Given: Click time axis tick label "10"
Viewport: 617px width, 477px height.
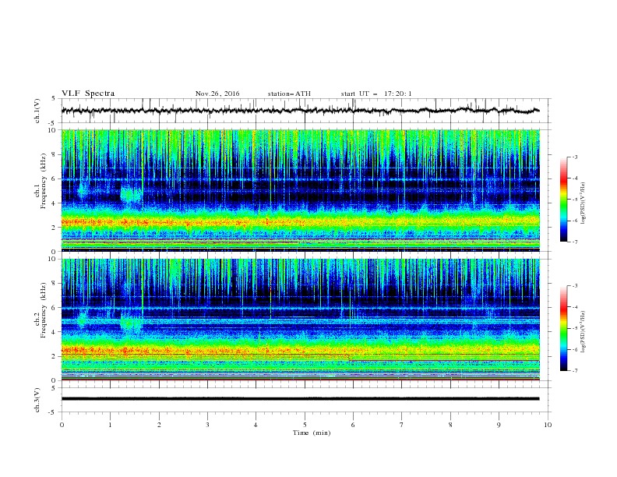Looking at the screenshot, I should [x=548, y=425].
